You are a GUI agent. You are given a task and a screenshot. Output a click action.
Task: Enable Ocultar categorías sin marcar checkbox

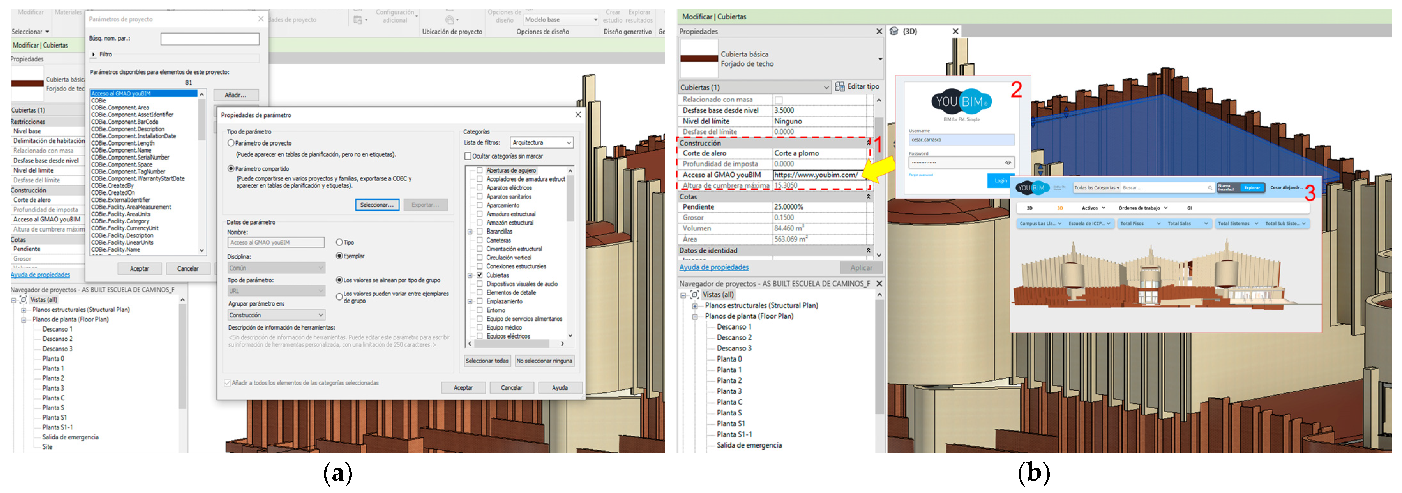468,156
